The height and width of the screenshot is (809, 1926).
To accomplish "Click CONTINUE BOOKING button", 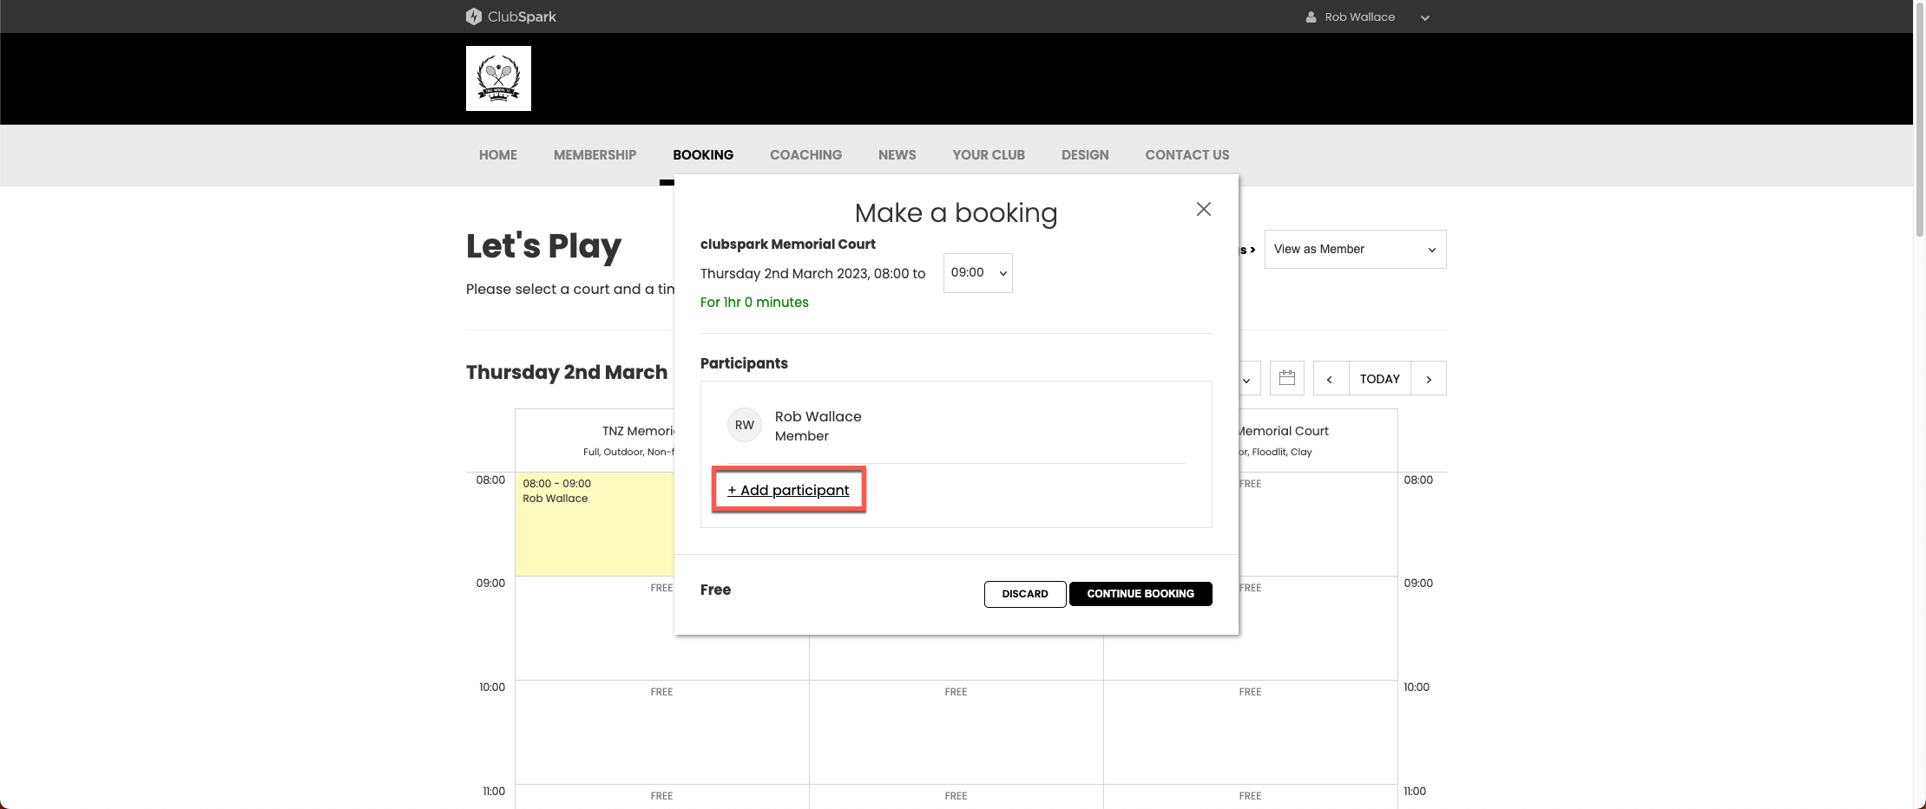I will [1140, 594].
